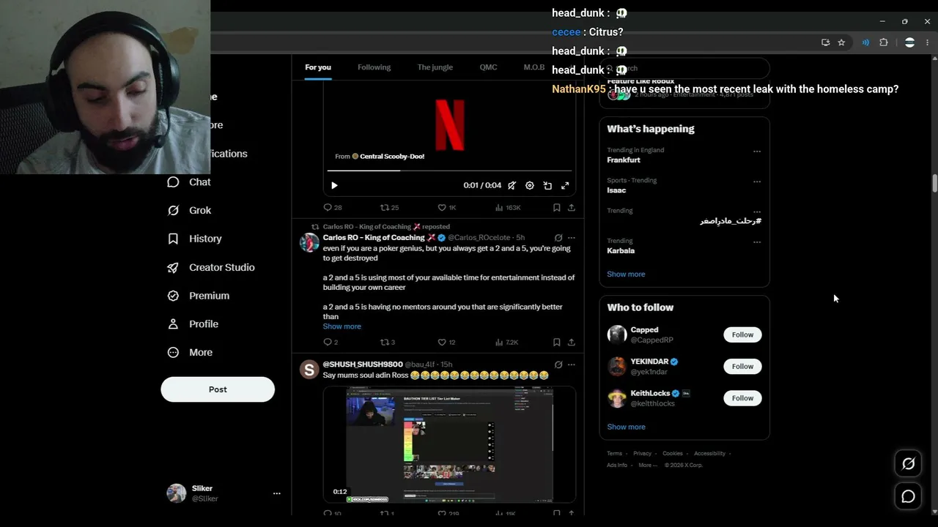
Task: Toggle mute on the Netflix video
Action: (x=512, y=186)
